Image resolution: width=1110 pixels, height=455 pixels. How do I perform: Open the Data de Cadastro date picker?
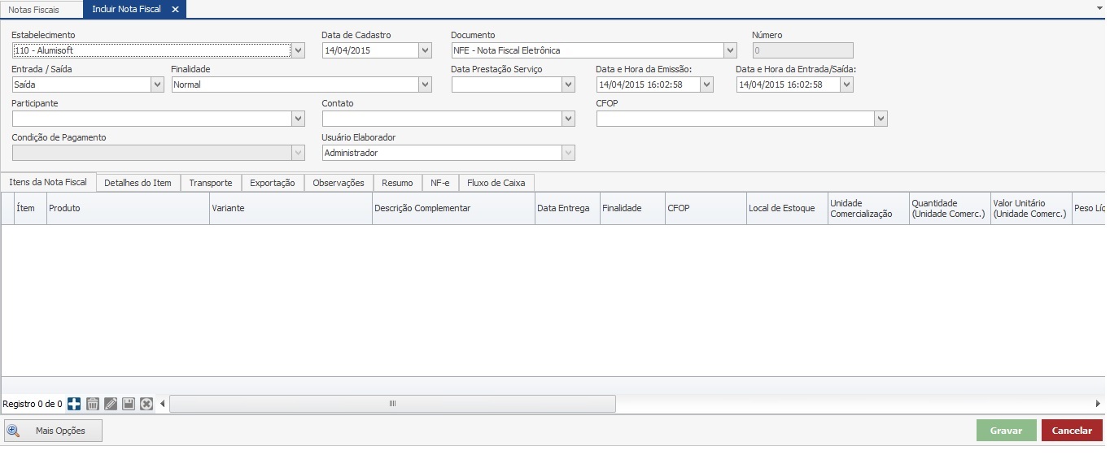coord(425,50)
